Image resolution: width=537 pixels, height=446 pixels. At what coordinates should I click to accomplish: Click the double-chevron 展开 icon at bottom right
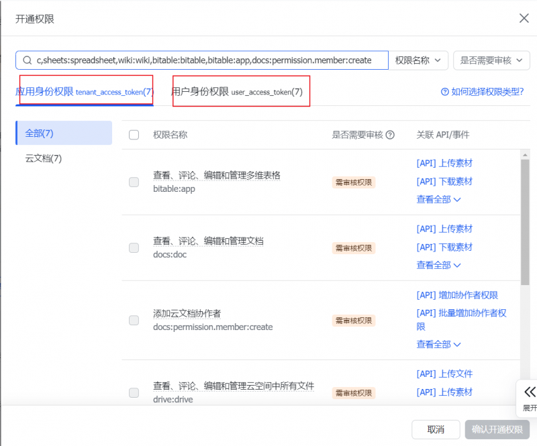pyautogui.click(x=530, y=392)
